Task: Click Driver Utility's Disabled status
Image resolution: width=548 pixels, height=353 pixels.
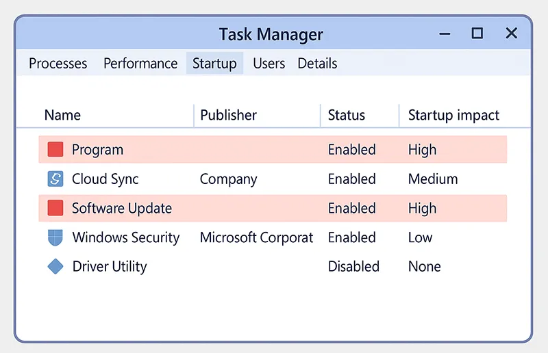Action: 353,266
